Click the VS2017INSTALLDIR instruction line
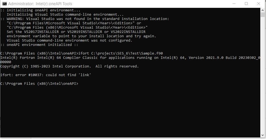The width and height of the screenshot is (266, 139). (x=79, y=32)
